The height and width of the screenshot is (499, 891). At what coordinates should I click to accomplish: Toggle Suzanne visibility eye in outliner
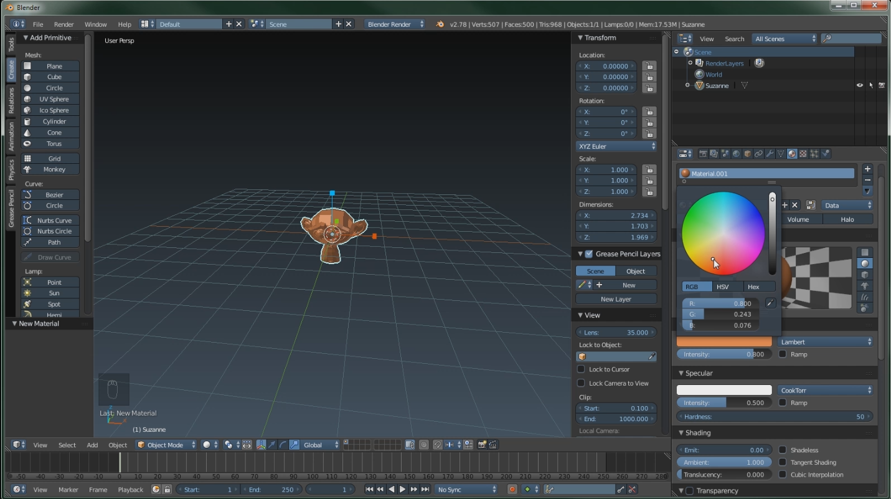[x=860, y=85]
